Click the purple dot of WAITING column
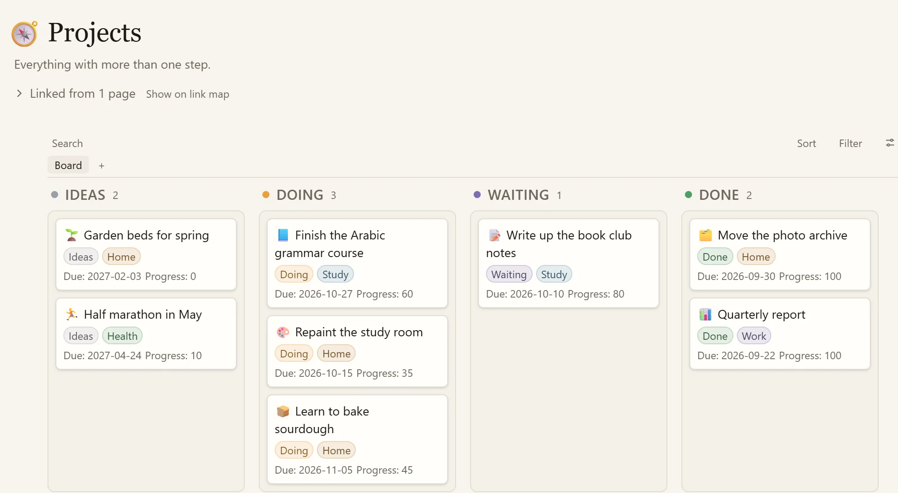 (477, 195)
